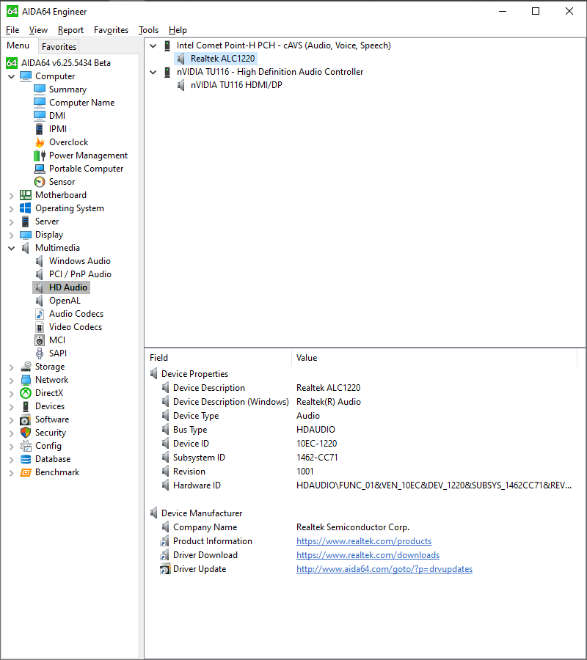Click the Subsystem ID value 1462-CC71
Viewport: 587px width, 660px height.
(317, 458)
